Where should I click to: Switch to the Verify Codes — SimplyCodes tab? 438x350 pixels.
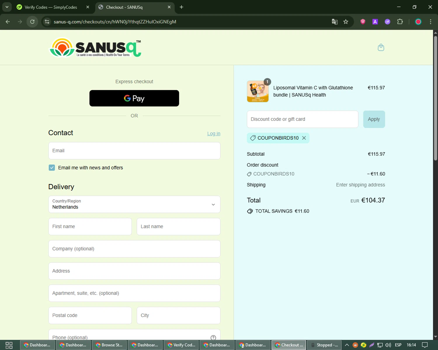pyautogui.click(x=51, y=7)
